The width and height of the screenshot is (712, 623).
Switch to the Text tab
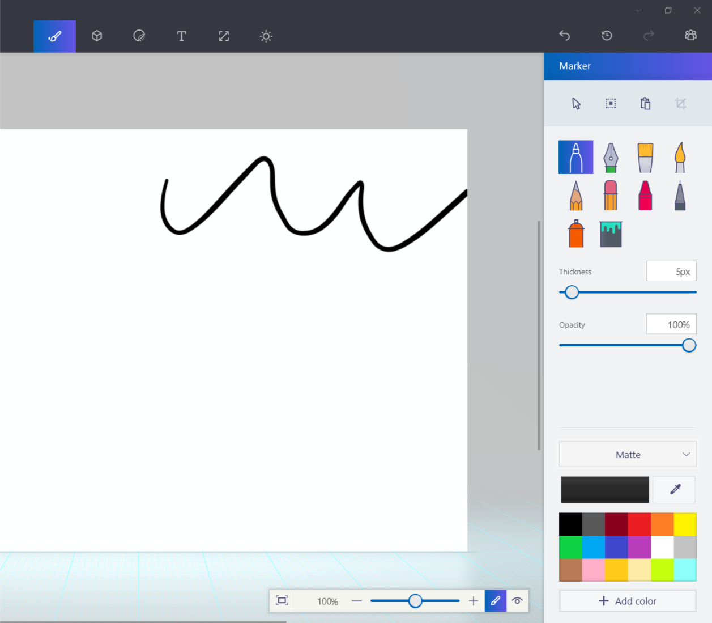click(x=181, y=36)
